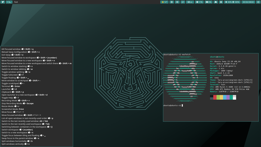Open the notifications speech bubble icon
Image resolution: width=261 pixels, height=147 pixels.
[183, 2]
